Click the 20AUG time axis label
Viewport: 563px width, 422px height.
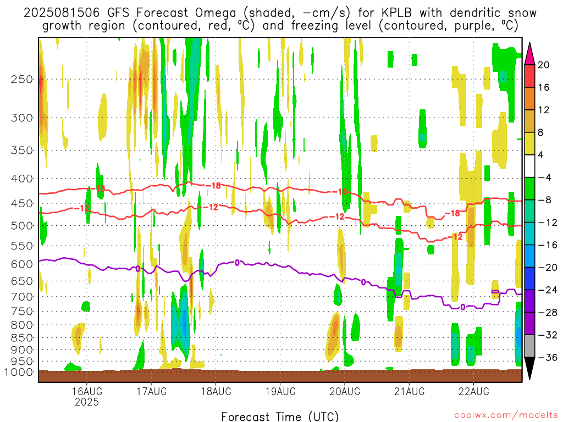[x=345, y=391]
